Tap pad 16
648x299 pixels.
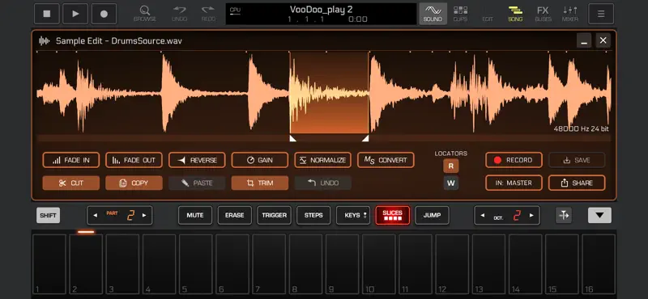599,264
